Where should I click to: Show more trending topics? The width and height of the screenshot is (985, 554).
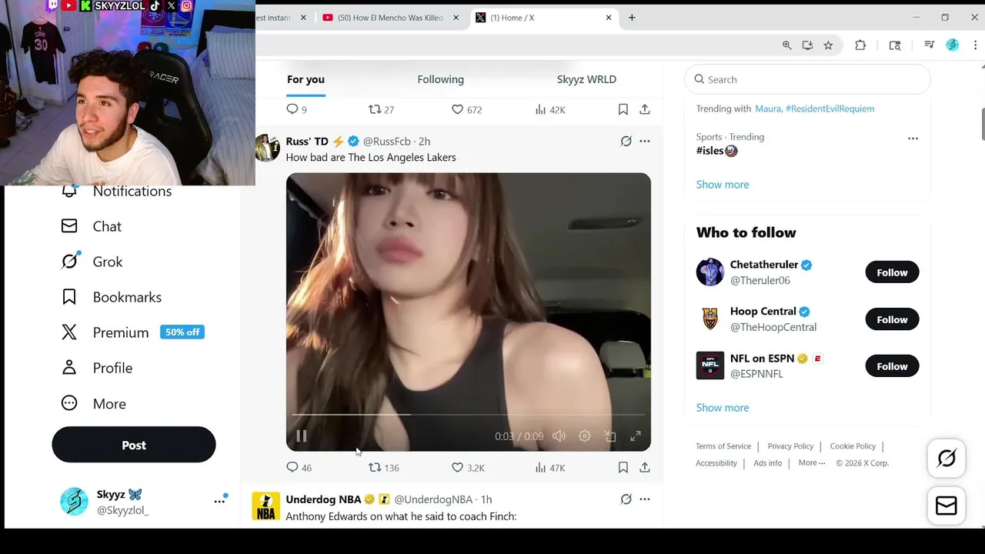pos(723,185)
